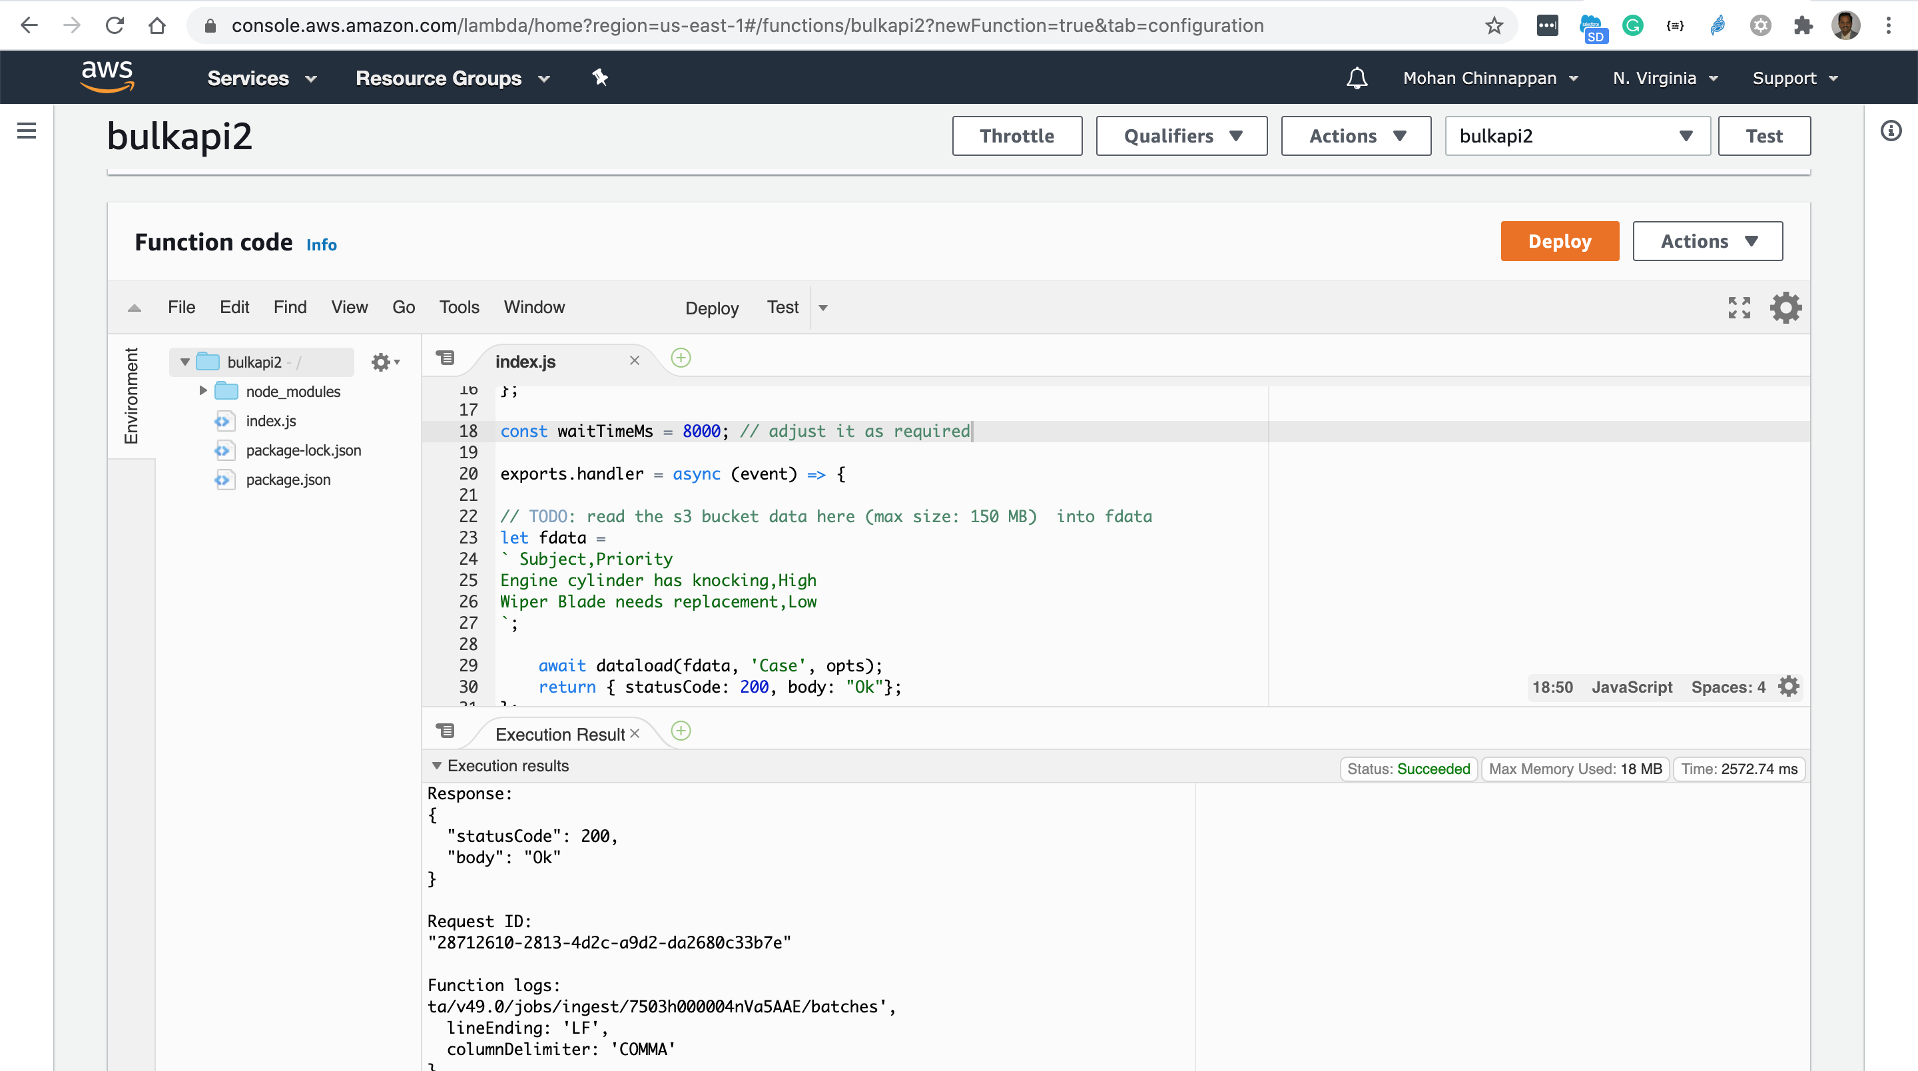Open the header Actions dropdown next to Qualifiers
1918x1071 pixels.
pos(1356,136)
